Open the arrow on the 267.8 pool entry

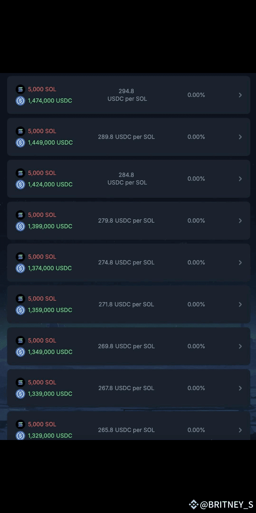[240, 388]
